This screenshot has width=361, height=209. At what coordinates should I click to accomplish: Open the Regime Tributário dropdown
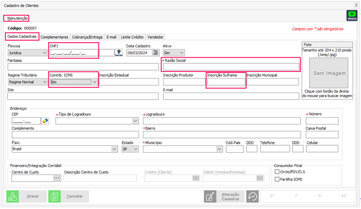click(x=44, y=82)
